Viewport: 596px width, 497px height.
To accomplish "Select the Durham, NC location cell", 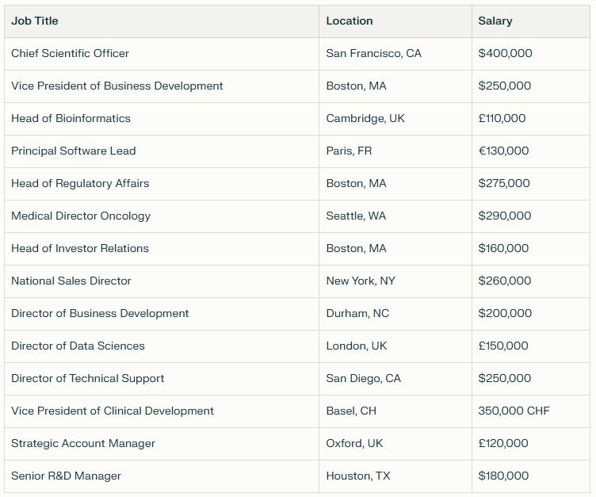I will tap(358, 313).
